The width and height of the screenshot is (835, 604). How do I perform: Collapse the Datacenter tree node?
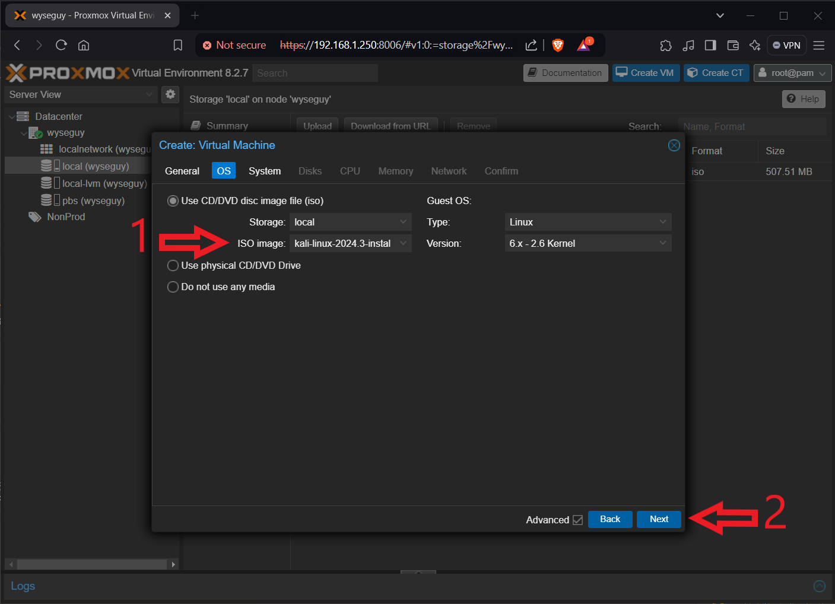click(x=11, y=117)
